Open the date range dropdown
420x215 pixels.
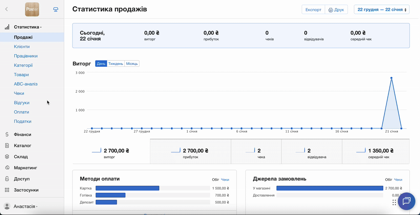[382, 10]
